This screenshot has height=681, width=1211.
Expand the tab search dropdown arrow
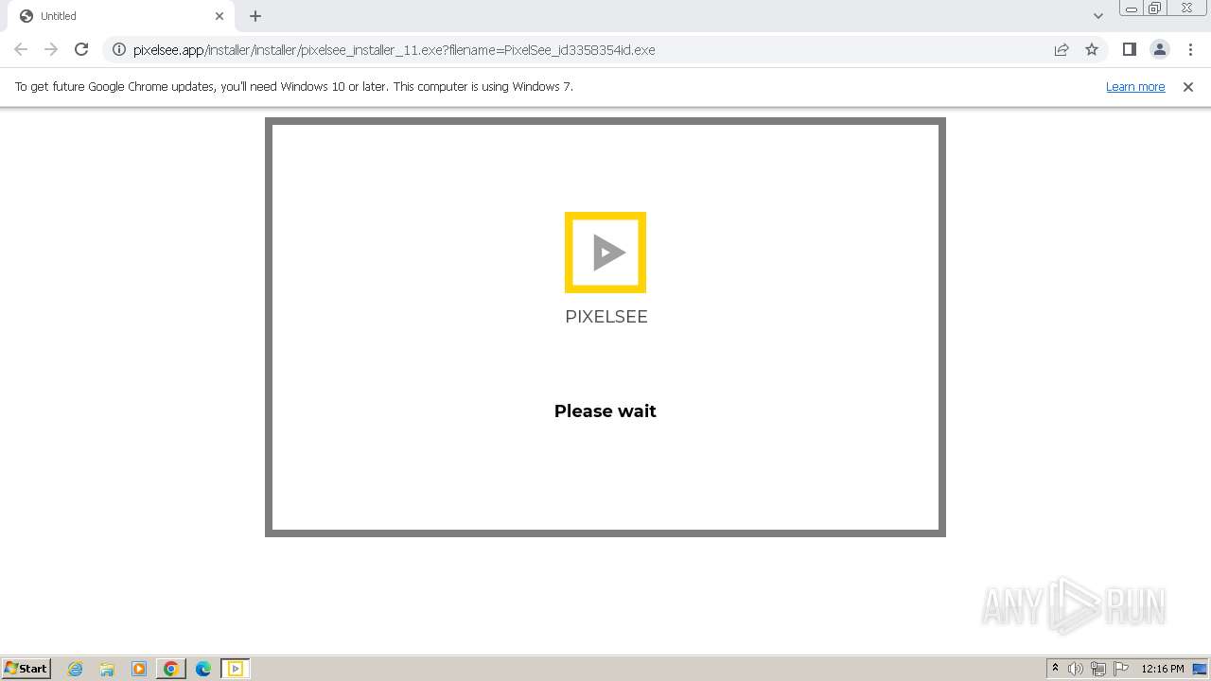pyautogui.click(x=1098, y=16)
